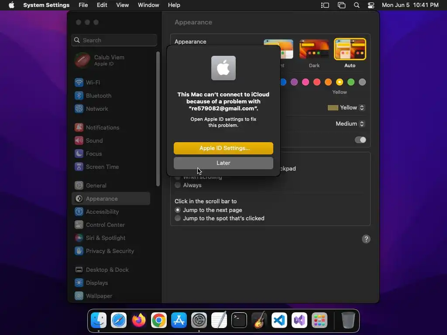
Task: Pick the green accent color
Action: point(351,82)
